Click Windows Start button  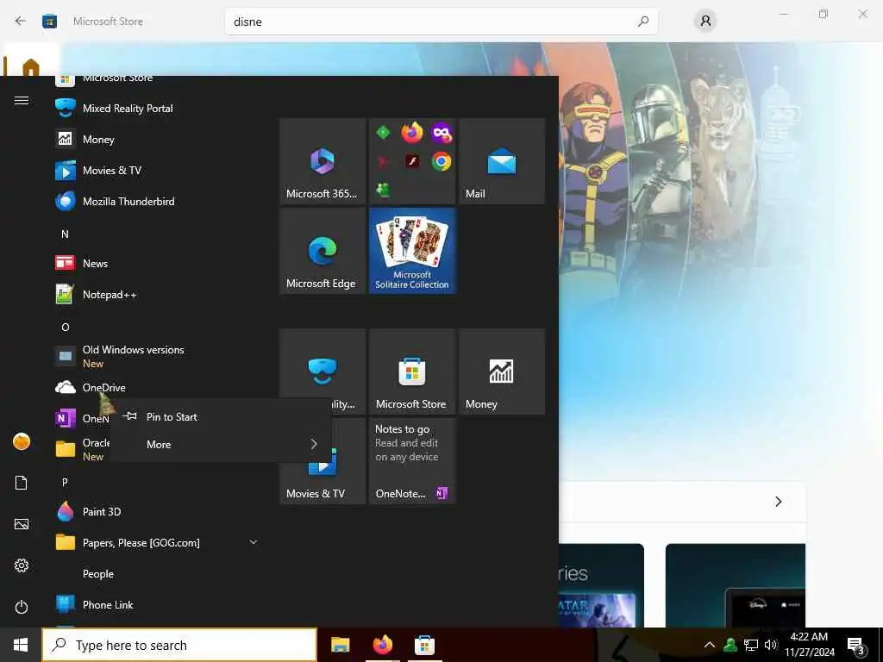21,645
